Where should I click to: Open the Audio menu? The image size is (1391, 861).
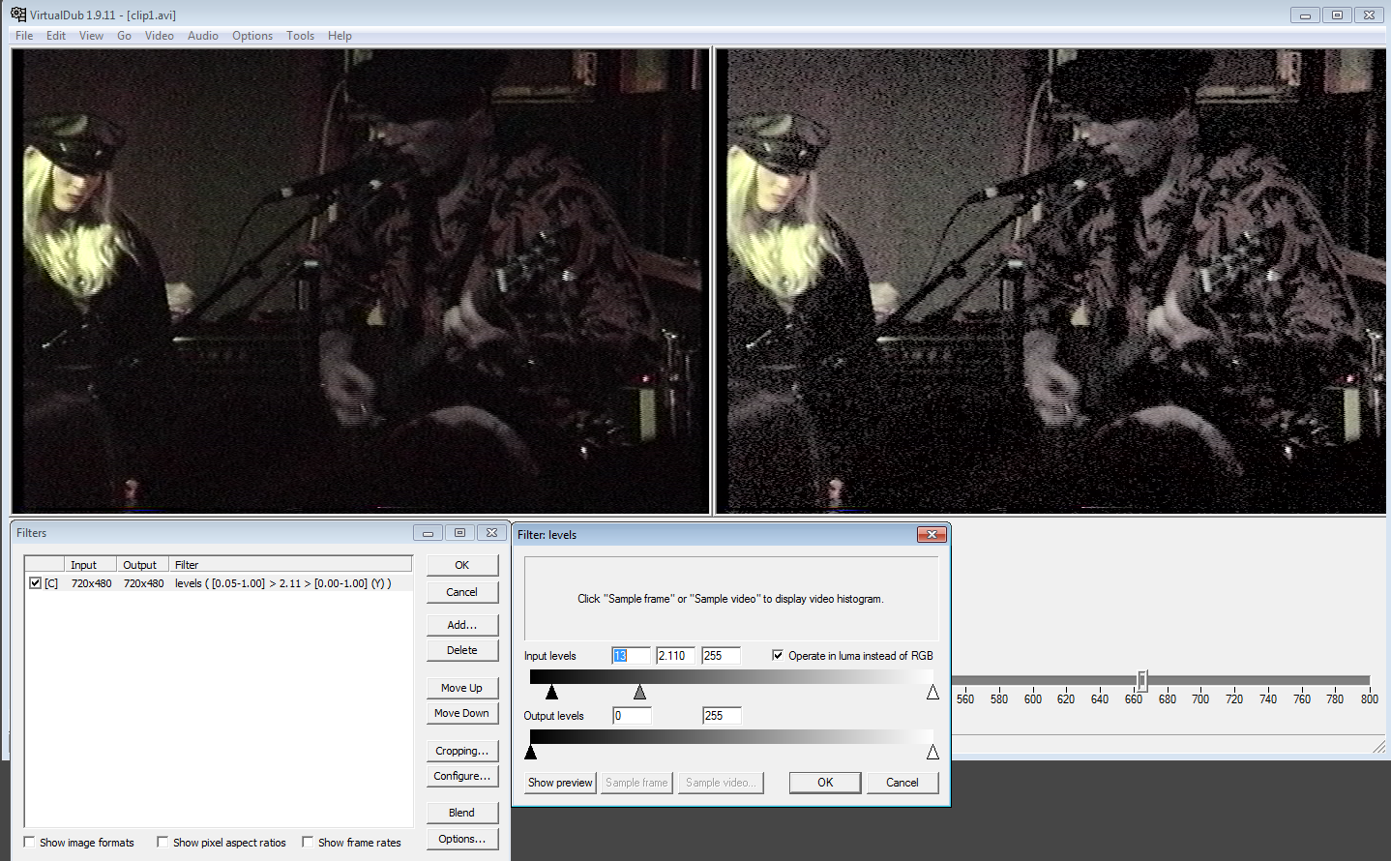(203, 36)
